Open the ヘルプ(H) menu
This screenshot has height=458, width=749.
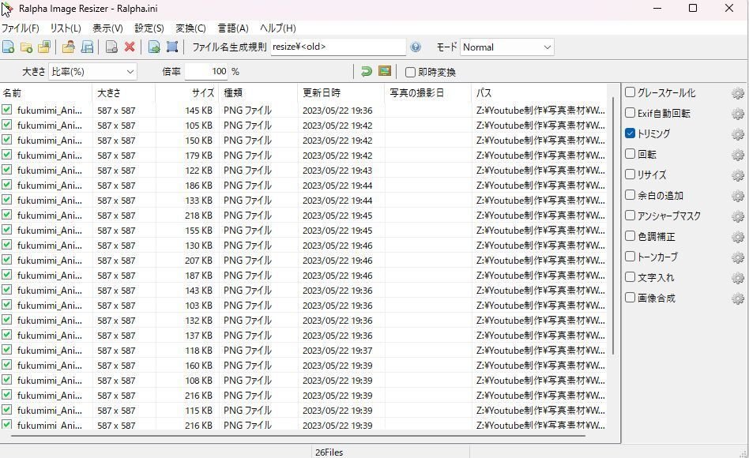click(278, 28)
